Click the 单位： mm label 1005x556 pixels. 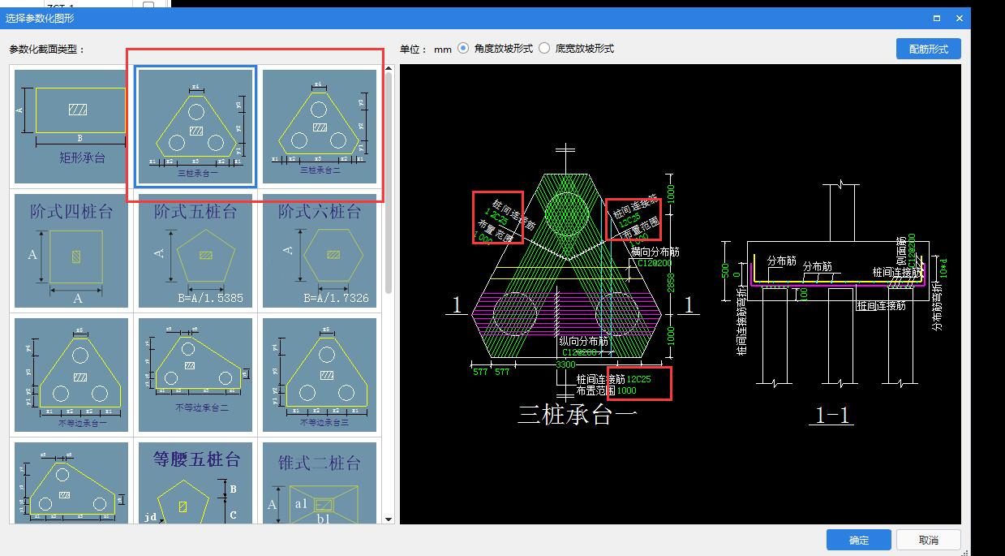(425, 49)
